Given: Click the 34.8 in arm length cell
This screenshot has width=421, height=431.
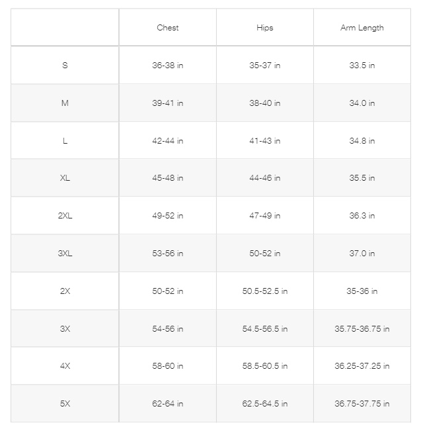Looking at the screenshot, I should pyautogui.click(x=362, y=141).
